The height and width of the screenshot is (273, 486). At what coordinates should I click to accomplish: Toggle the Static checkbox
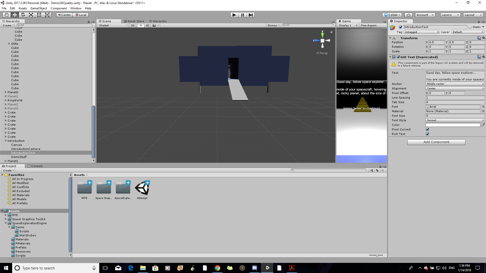tap(470, 27)
